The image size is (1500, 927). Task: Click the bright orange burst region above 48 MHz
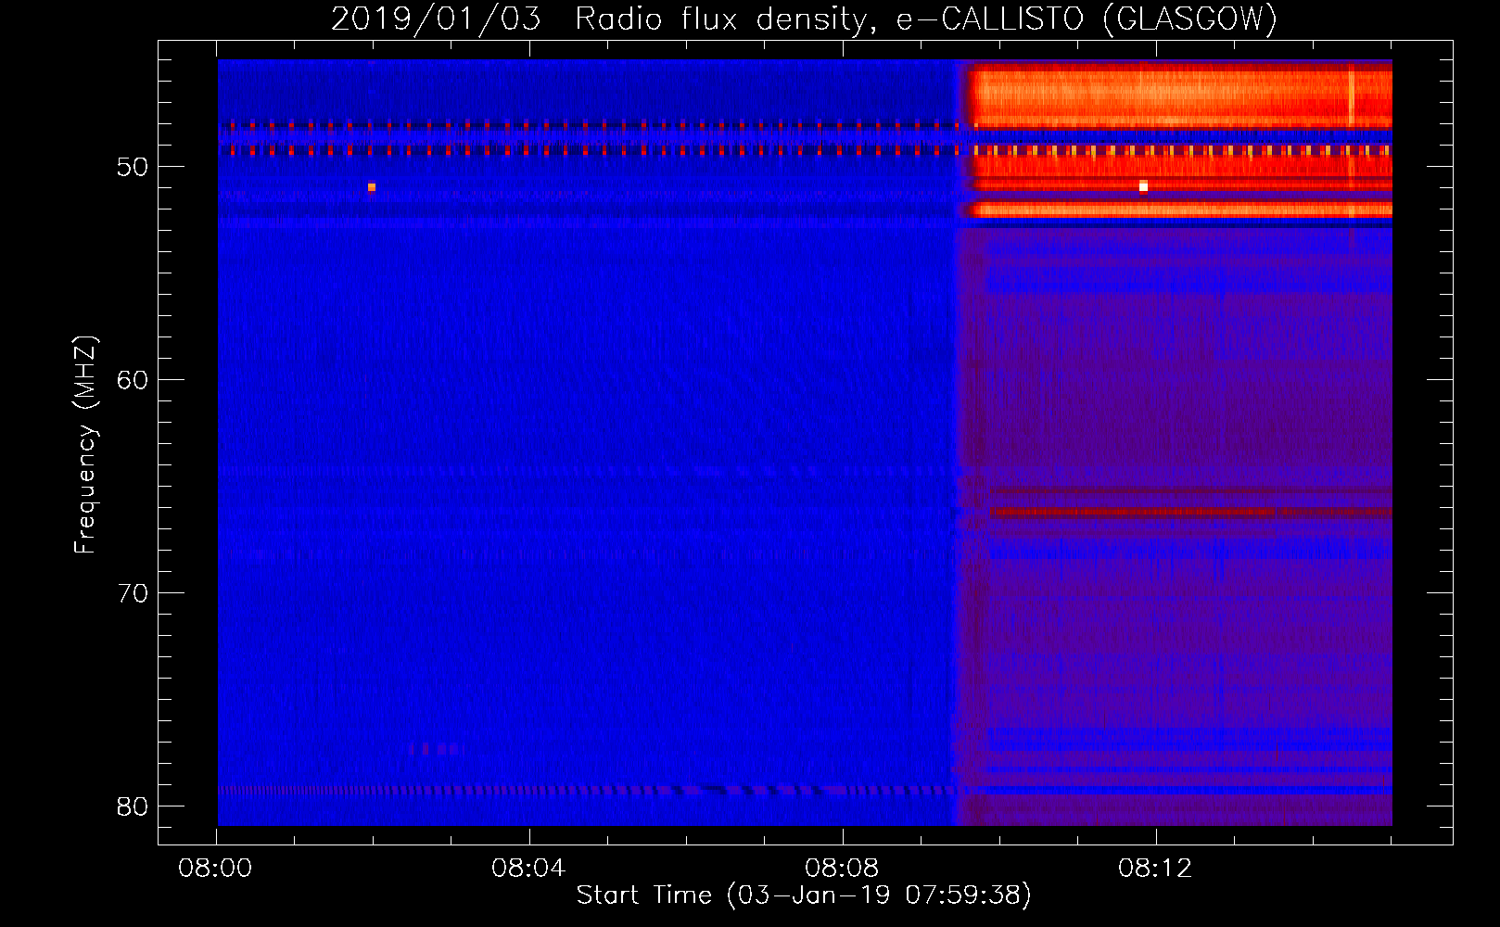1180,95
